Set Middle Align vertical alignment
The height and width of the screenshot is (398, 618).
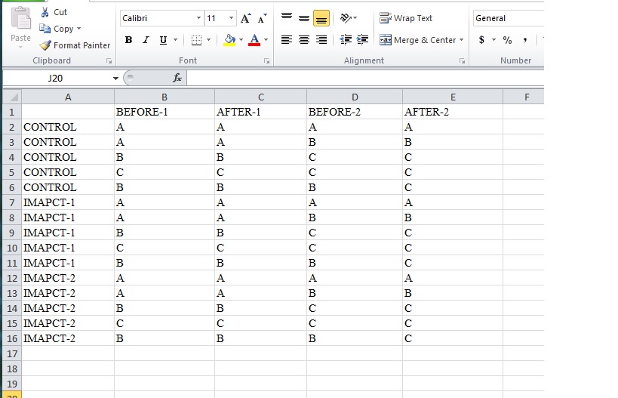(304, 18)
